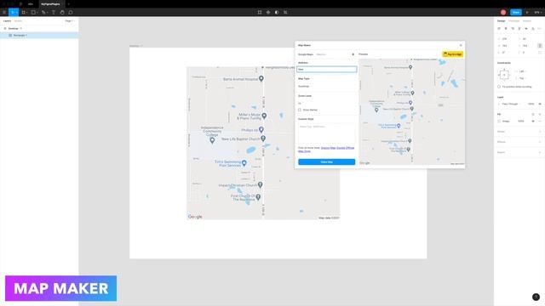Click the Fill style grid icon

533,114
